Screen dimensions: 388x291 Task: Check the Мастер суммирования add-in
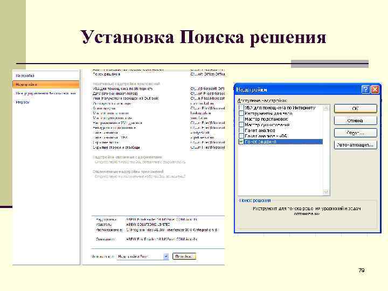point(241,124)
